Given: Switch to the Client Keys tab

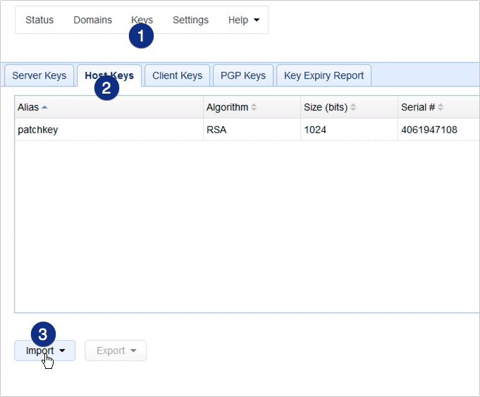Looking at the screenshot, I should pyautogui.click(x=177, y=75).
